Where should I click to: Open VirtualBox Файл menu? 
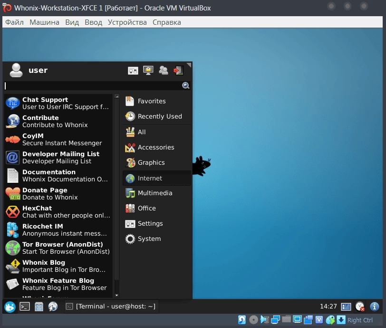coord(15,22)
